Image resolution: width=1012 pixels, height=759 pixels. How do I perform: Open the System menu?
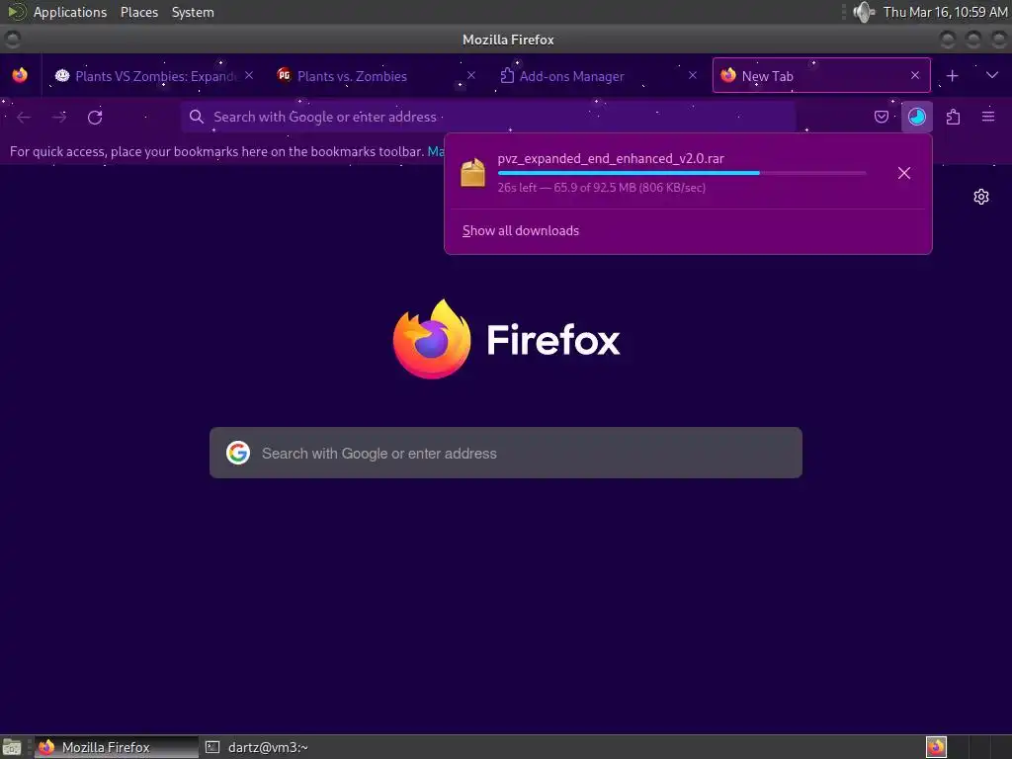(x=193, y=12)
